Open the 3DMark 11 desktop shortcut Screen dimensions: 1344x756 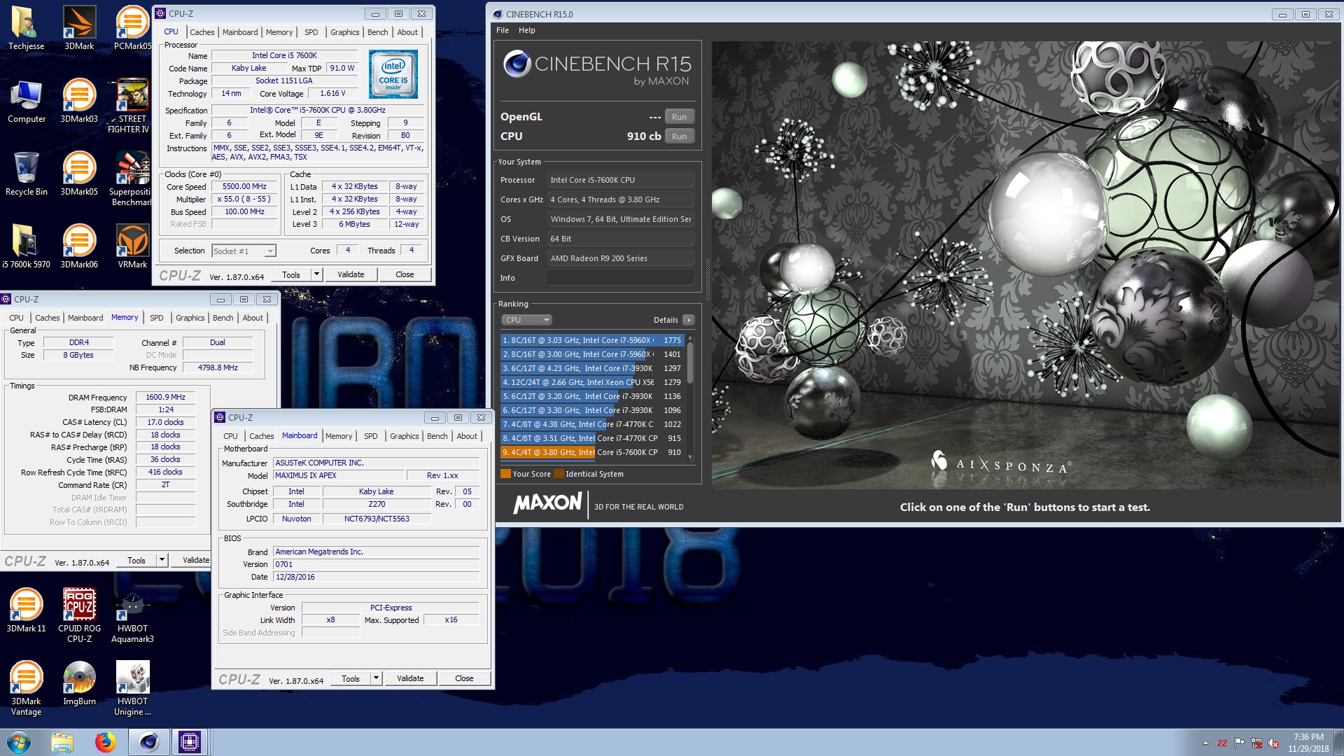26,610
